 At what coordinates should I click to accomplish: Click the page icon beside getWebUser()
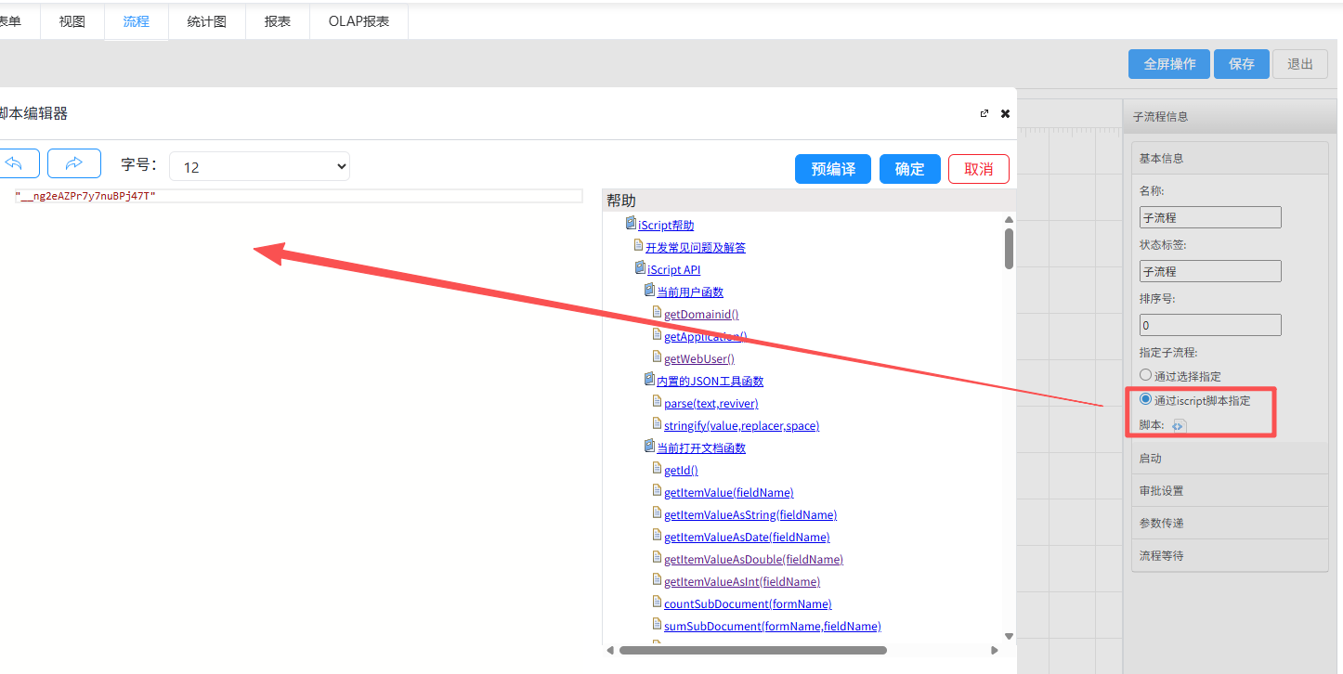657,357
